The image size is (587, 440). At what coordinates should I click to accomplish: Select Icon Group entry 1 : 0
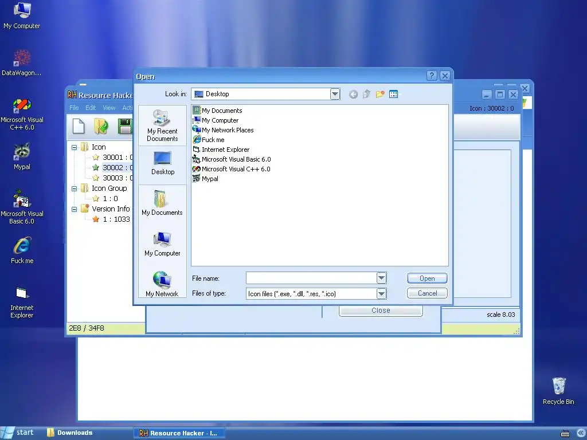pos(105,199)
